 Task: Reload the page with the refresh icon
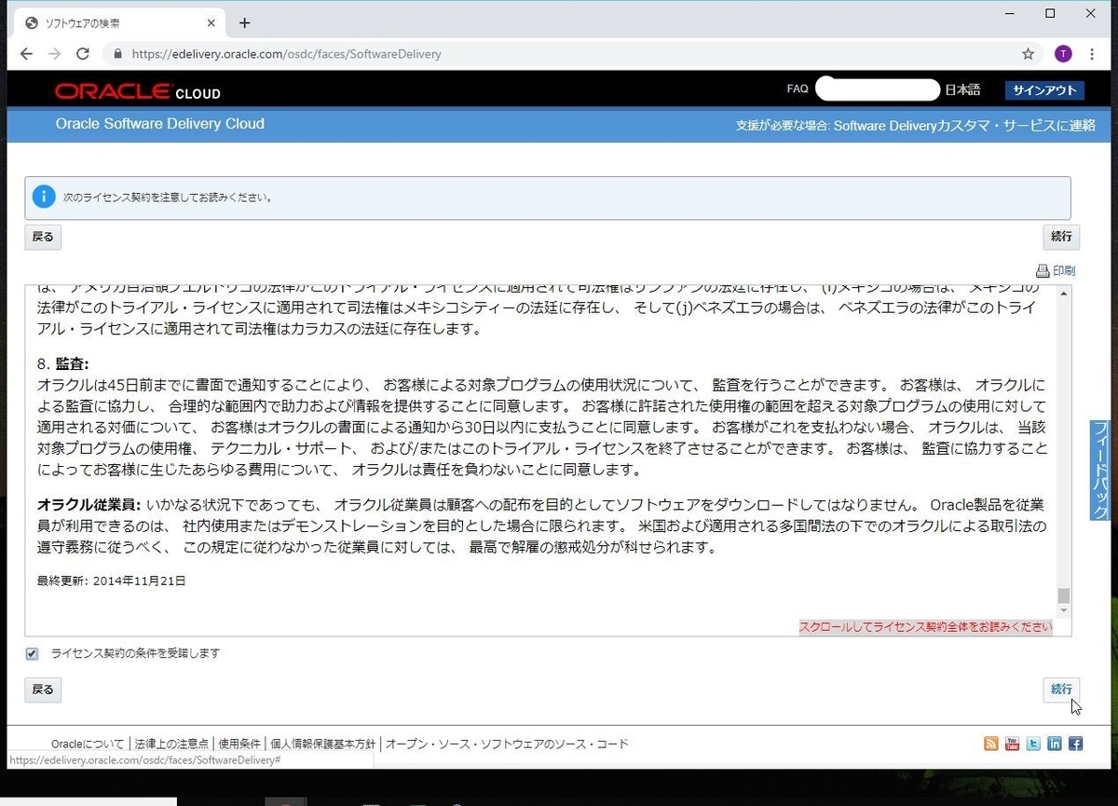click(82, 54)
